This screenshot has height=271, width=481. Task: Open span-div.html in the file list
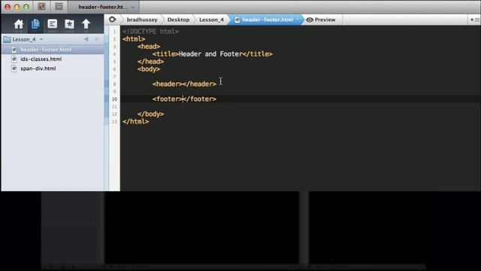(x=38, y=69)
